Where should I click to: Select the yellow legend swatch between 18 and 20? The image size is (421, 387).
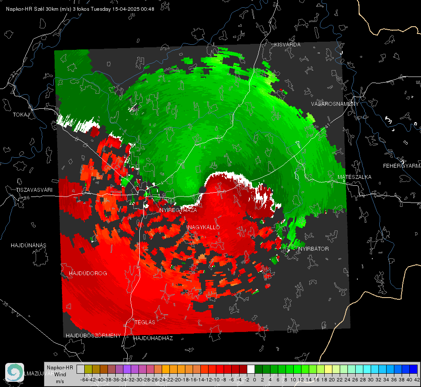[x=329, y=369]
